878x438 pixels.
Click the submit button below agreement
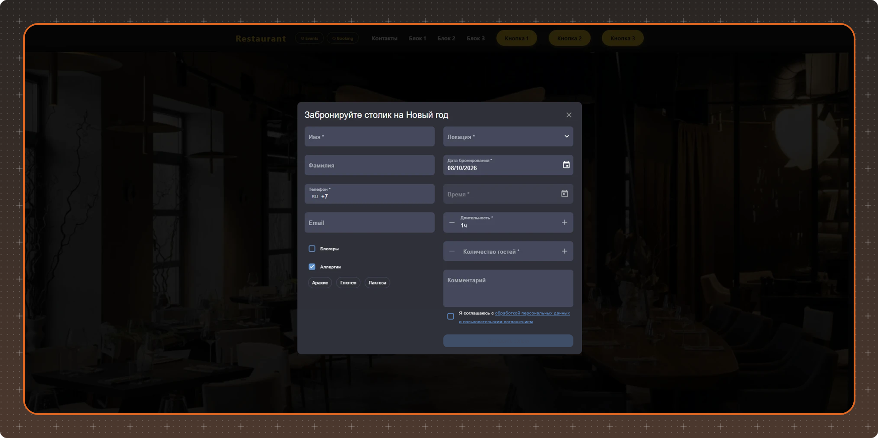(x=508, y=340)
